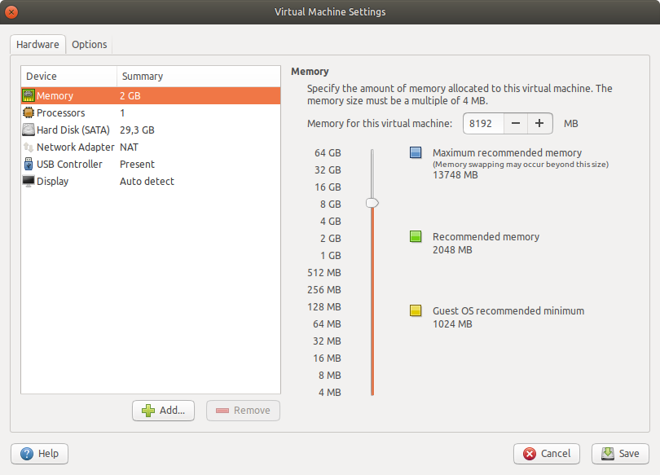660x475 pixels.
Task: Select the Display device icon
Action: pyautogui.click(x=29, y=181)
